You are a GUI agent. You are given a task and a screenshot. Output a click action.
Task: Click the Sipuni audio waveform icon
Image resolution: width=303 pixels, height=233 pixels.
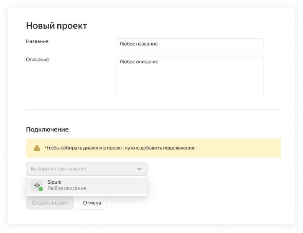(37, 185)
